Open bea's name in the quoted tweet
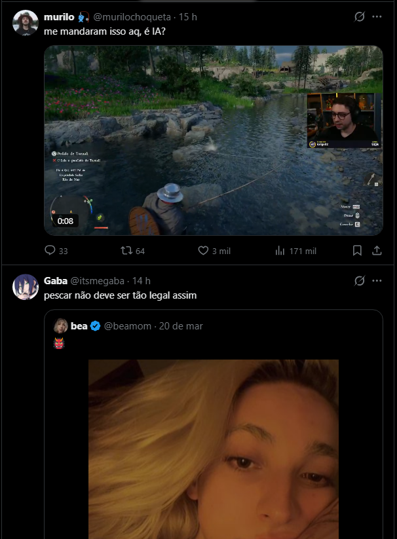Image resolution: width=397 pixels, height=539 pixels. (x=79, y=326)
